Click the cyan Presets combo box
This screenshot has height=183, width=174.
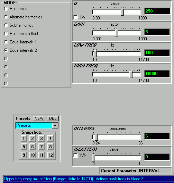coord(37,126)
